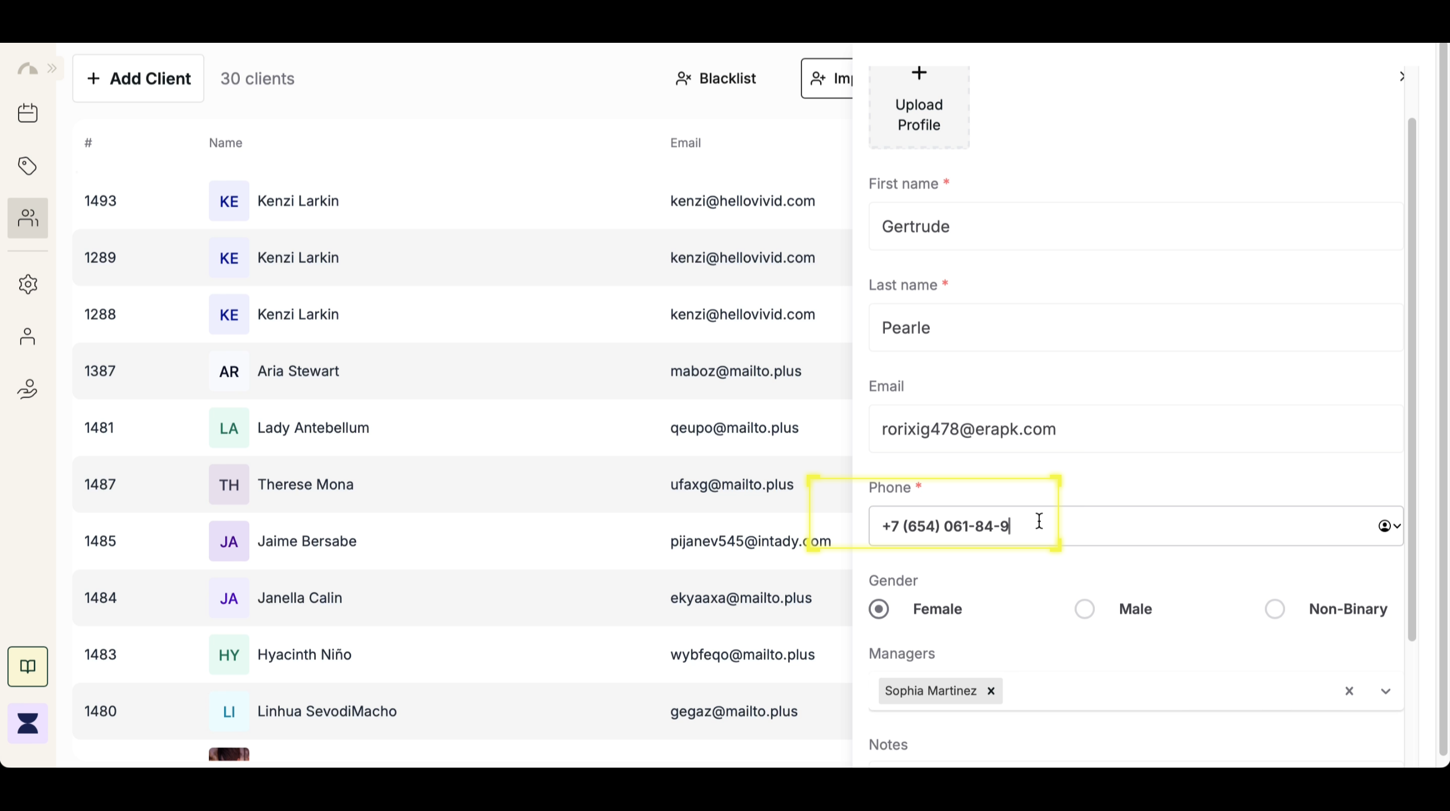This screenshot has width=1450, height=811.
Task: Click the Upload Profile area
Action: 919,106
